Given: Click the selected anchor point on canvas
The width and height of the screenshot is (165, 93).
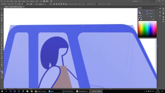Looking at the screenshot, I should pos(83,25).
